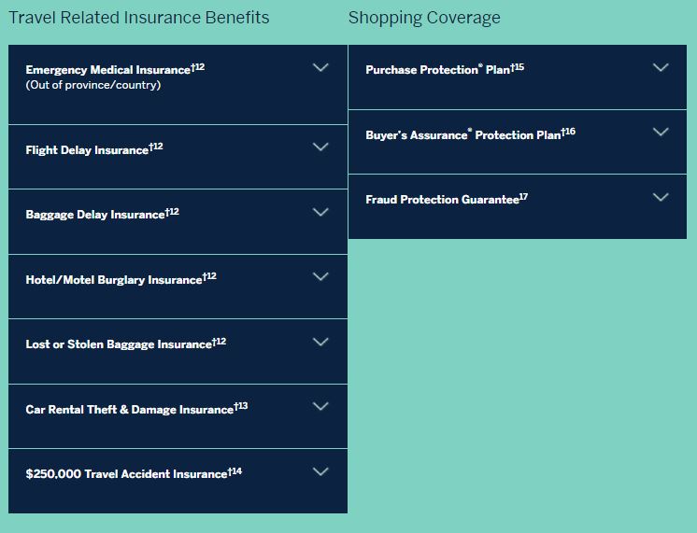Image resolution: width=697 pixels, height=533 pixels.
Task: Click Purchase Protection Plan label
Action: click(x=438, y=70)
